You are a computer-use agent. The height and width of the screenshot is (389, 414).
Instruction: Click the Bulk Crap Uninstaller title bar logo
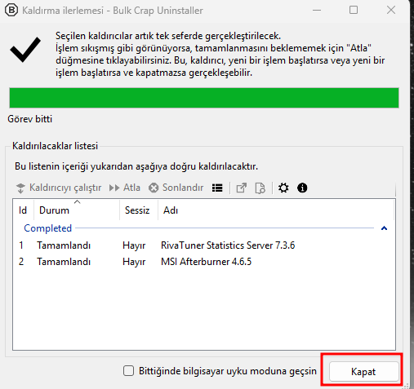(11, 11)
